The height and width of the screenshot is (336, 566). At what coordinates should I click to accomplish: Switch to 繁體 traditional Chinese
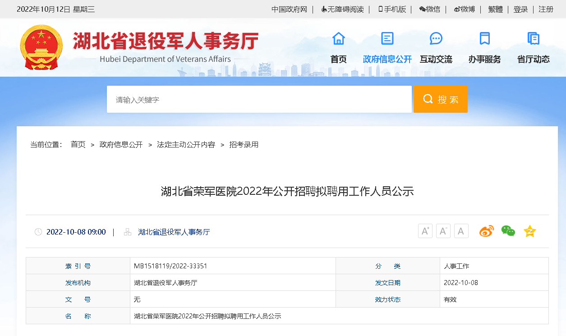(x=495, y=9)
